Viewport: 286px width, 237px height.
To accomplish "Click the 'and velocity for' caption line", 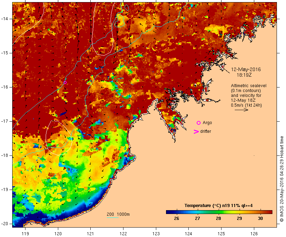I will click(246, 95).
